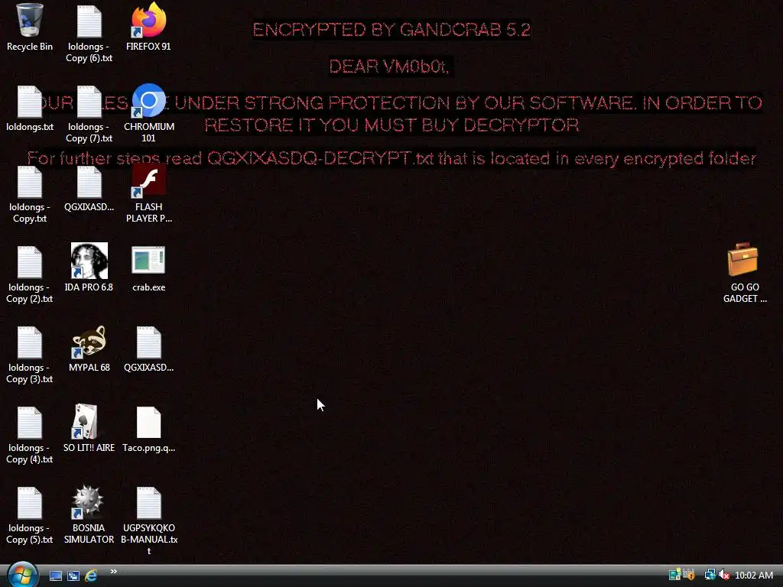Open the SO LIT!! AIRE solitaire shortcut
The height and width of the screenshot is (587, 783).
[89, 430]
